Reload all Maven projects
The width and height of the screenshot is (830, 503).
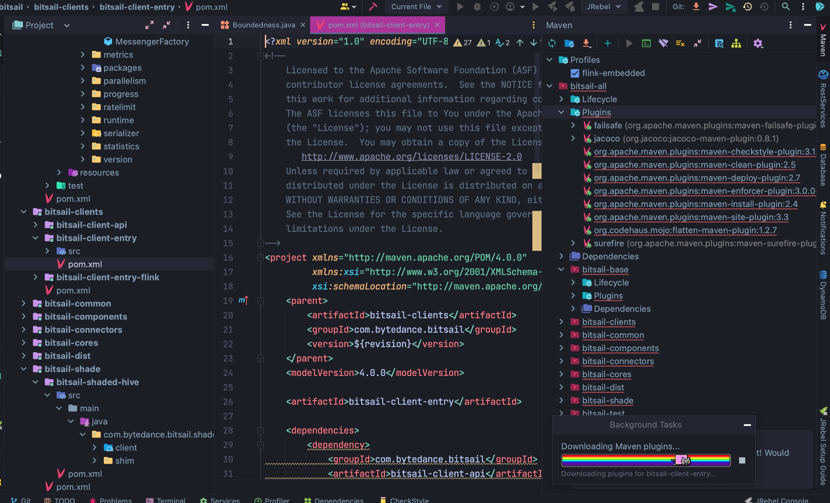(552, 44)
